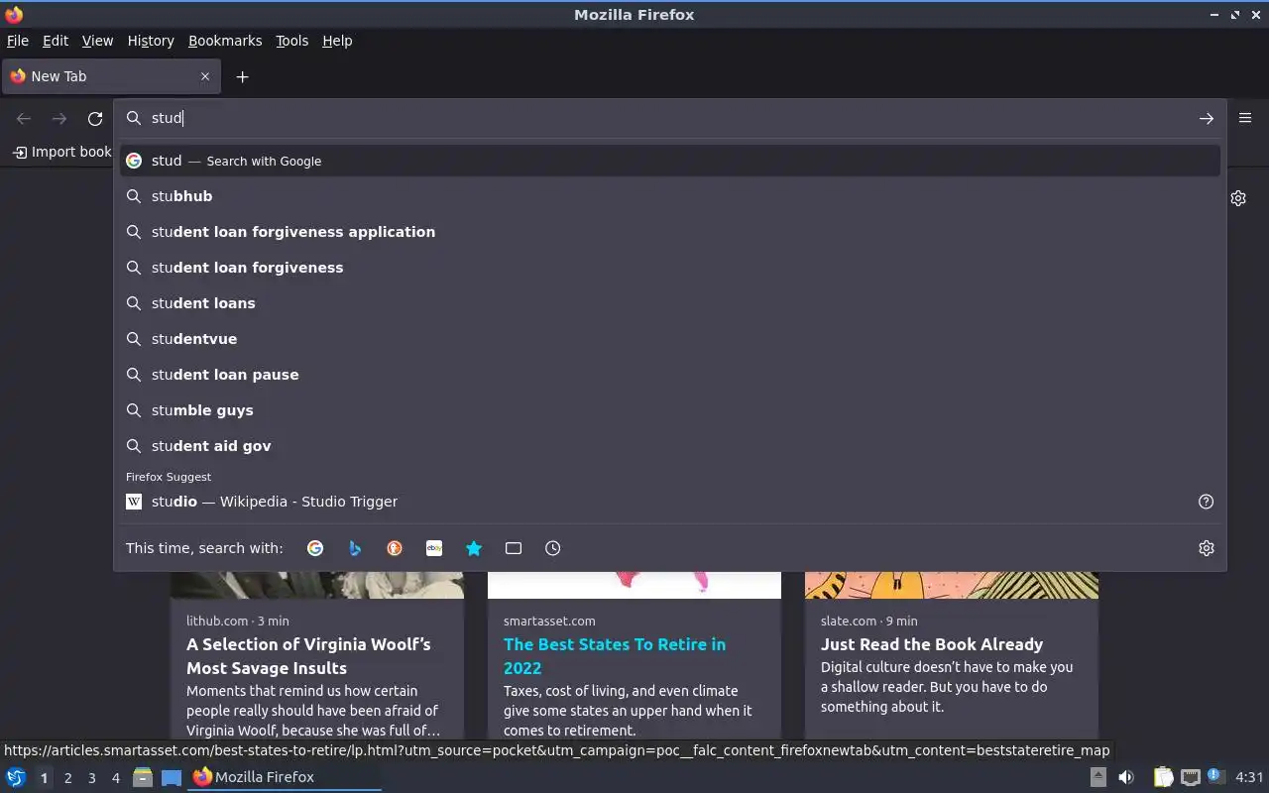Screen dimensions: 1269x793
Task: Open the clipboard manager tray icon
Action: (x=1163, y=777)
